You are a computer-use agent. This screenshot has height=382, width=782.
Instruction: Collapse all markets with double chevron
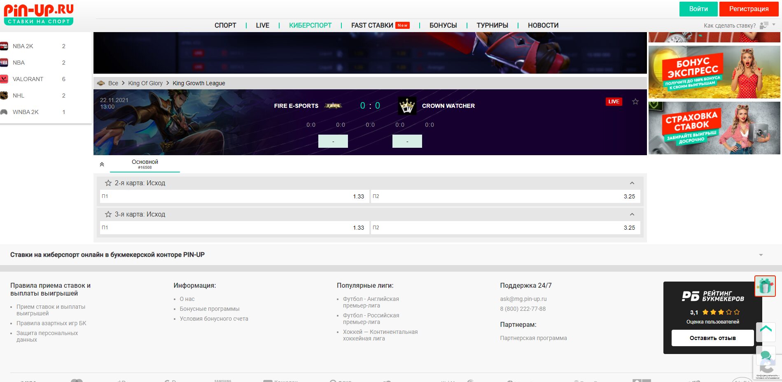click(102, 164)
